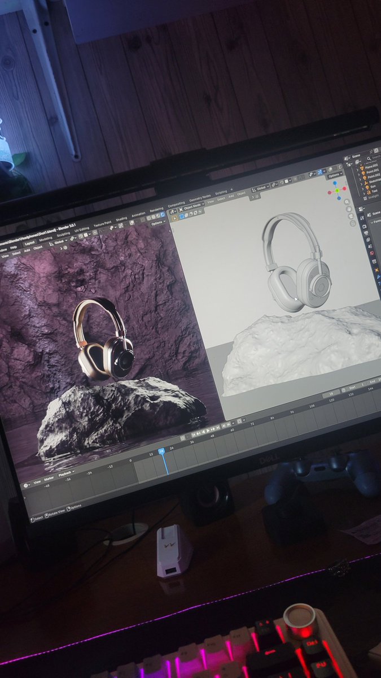Switch to the Scripting workspace tab
Viewport: 381px width, 678px height.
click(221, 192)
